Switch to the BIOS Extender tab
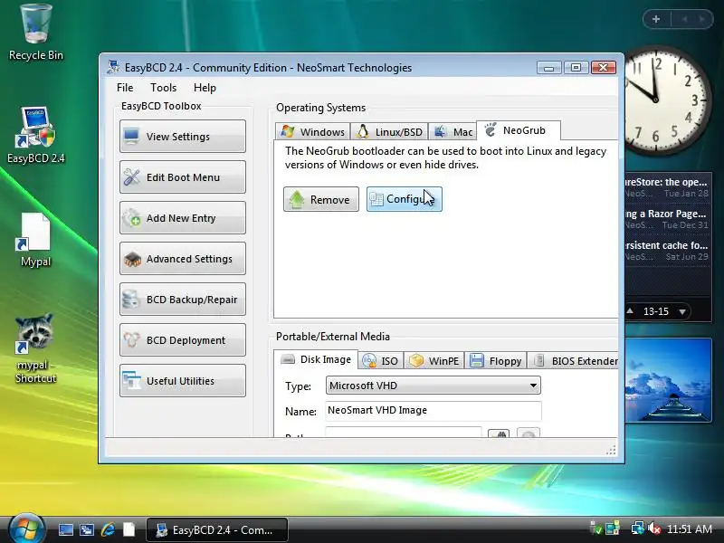 (574, 360)
